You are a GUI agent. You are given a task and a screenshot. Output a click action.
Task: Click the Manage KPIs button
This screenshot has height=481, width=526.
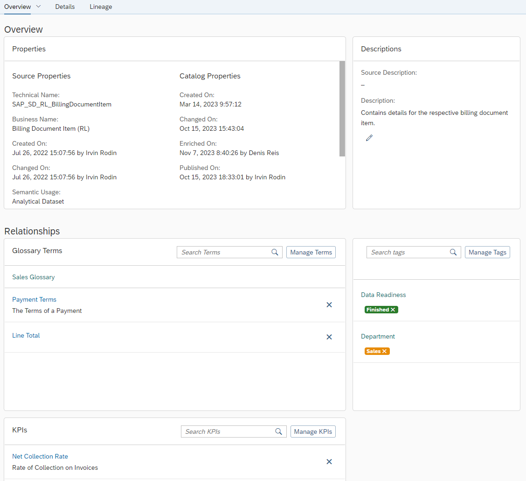pos(313,431)
